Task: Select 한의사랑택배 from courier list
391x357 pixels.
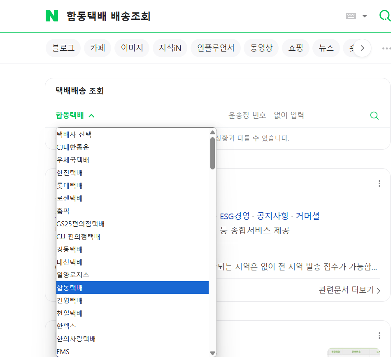Action: point(133,339)
